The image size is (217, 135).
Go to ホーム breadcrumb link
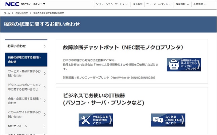point(7,13)
